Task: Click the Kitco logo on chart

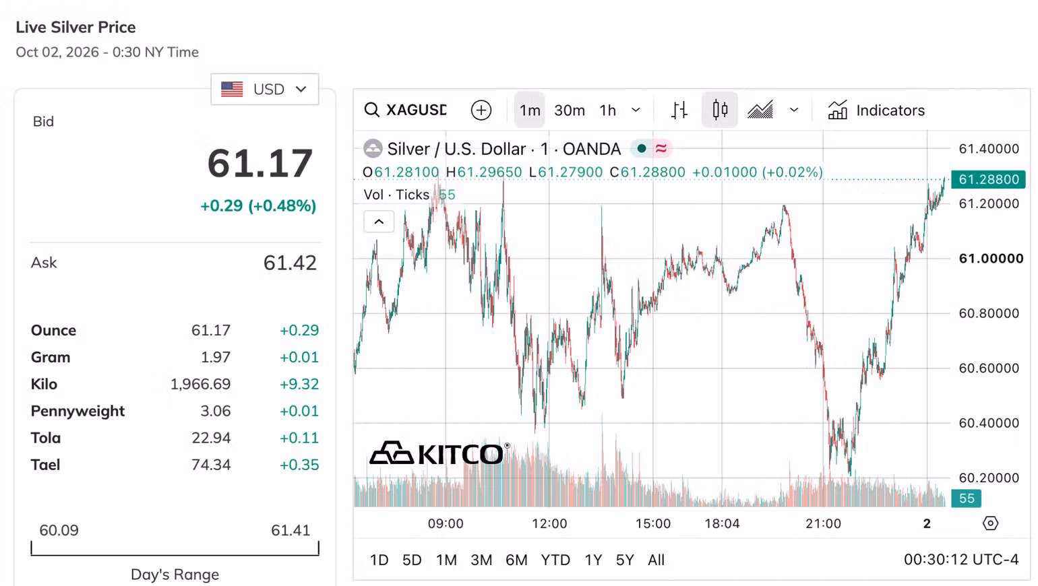Action: click(439, 453)
